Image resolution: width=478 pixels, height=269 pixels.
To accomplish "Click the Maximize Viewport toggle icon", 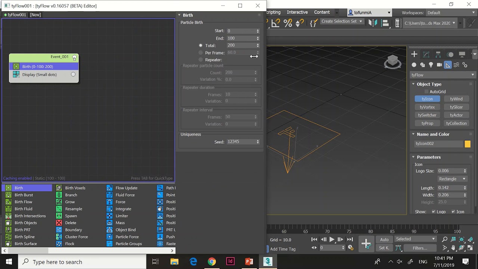I will point(471,248).
